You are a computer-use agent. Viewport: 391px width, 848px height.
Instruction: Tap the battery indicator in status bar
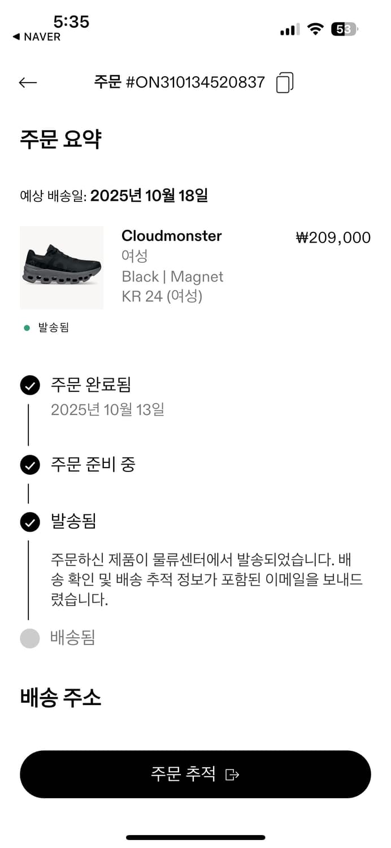(344, 29)
